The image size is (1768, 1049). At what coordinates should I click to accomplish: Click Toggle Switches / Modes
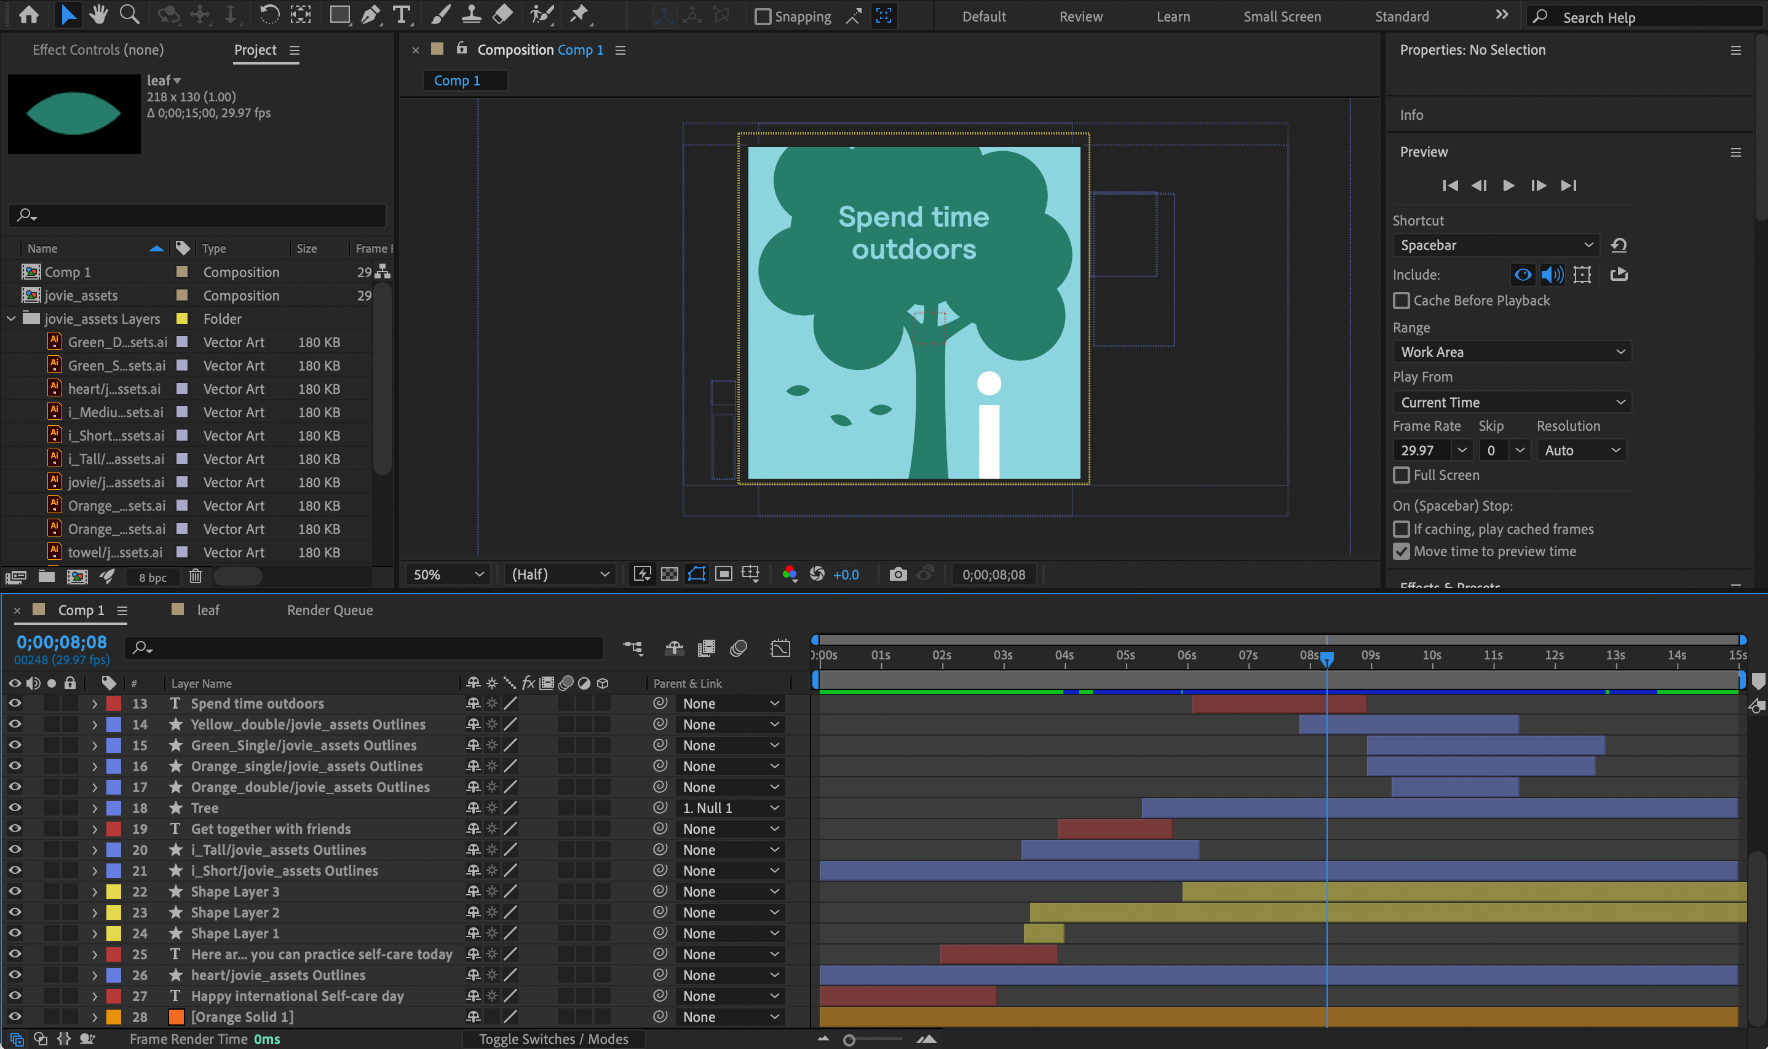(x=553, y=1039)
